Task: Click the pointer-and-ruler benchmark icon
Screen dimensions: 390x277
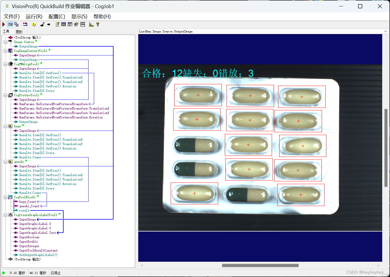Action: (91, 24)
